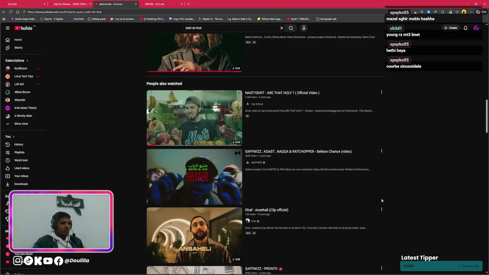489x275 pixels.
Task: Click the Shorts icon in sidebar
Action: pos(8,48)
